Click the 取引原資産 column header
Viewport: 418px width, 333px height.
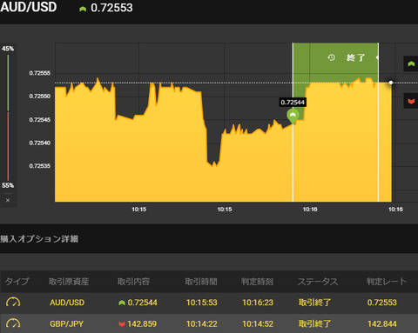click(x=69, y=282)
